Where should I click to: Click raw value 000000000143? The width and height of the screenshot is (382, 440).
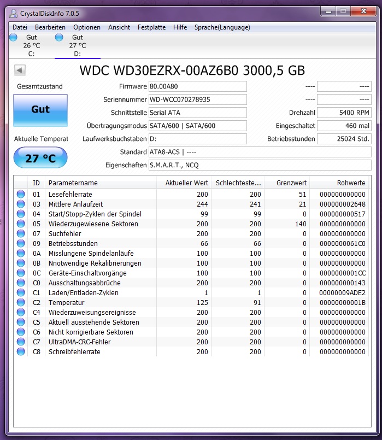pos(343,283)
